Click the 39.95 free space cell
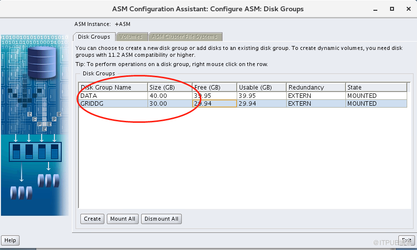This screenshot has height=250, width=417. [214, 95]
